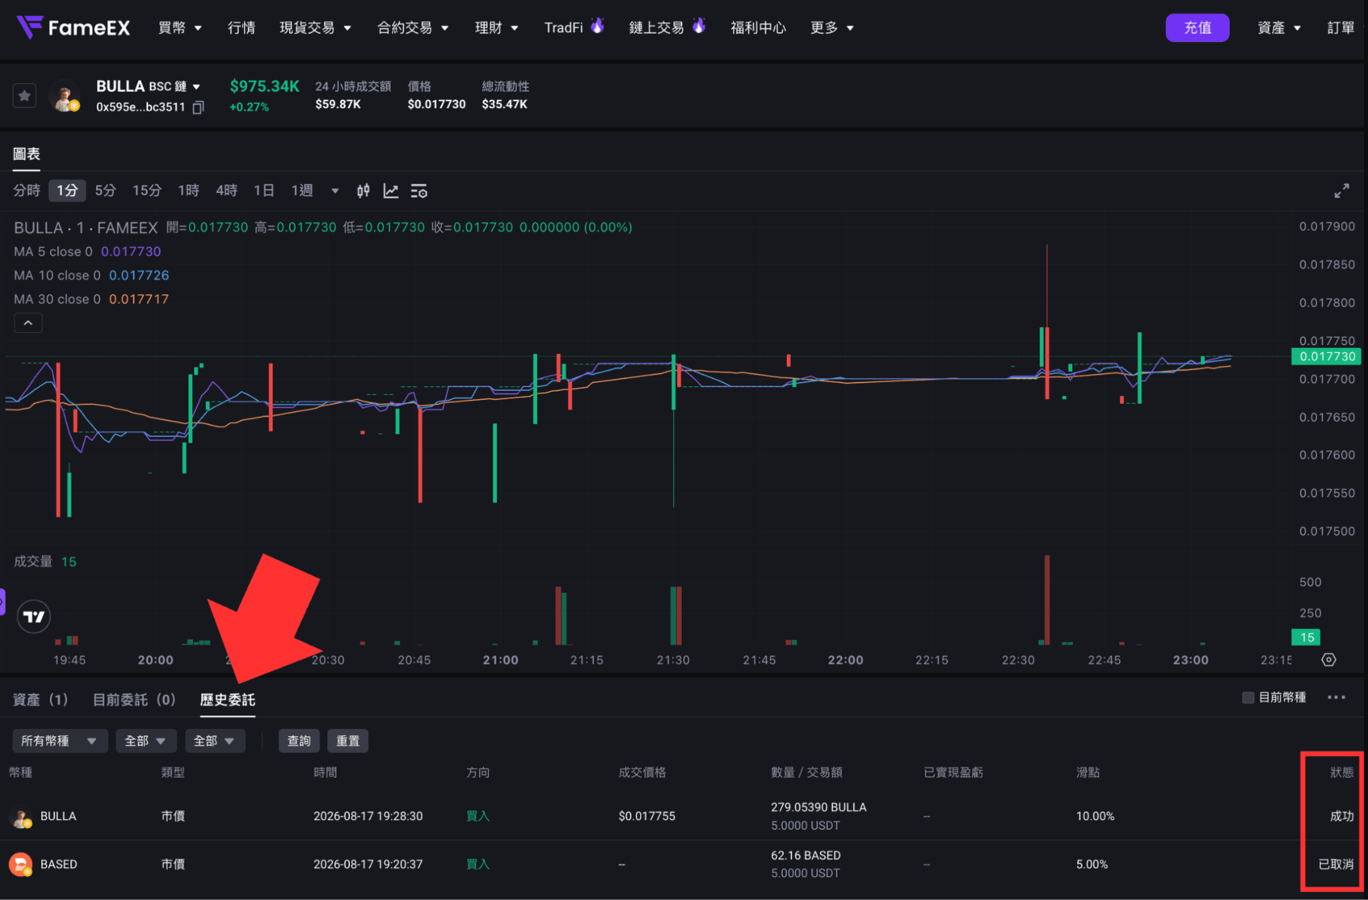Open the three-dot more options menu
Image resolution: width=1368 pixels, height=900 pixels.
coord(1336,698)
